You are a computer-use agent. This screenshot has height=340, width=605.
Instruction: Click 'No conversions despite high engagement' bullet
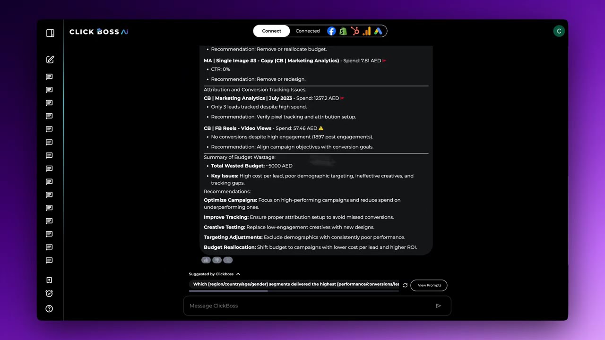(x=292, y=137)
